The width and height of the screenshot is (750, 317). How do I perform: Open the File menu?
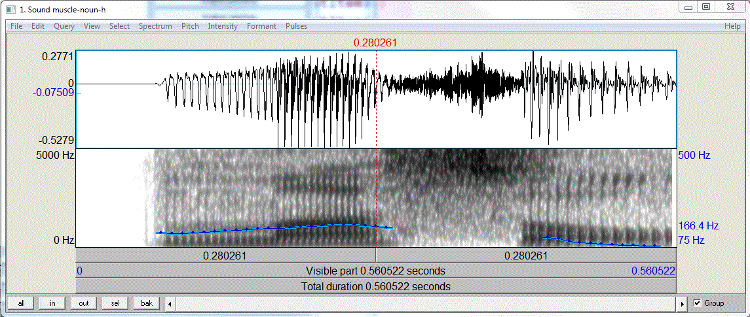(16, 26)
